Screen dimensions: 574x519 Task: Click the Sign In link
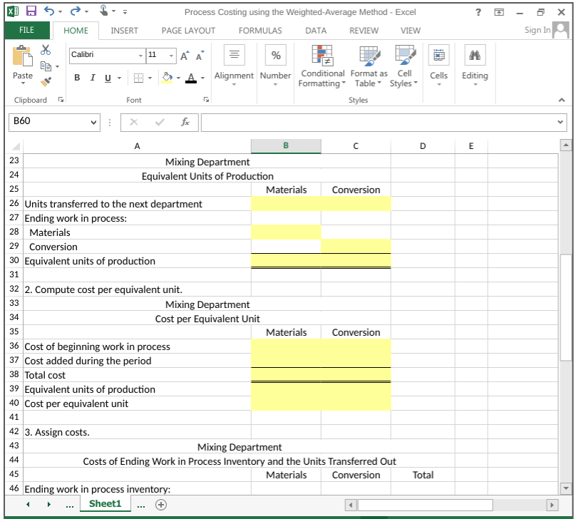pyautogui.click(x=539, y=30)
